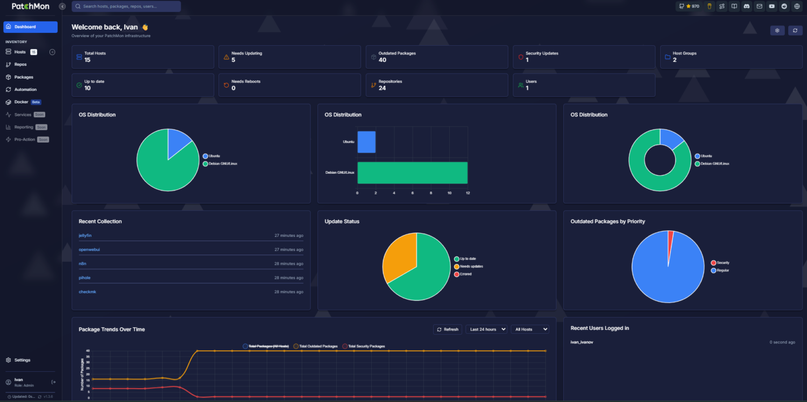807x402 pixels.
Task: Toggle Needs updates in Update Status legend
Action: pyautogui.click(x=469, y=266)
